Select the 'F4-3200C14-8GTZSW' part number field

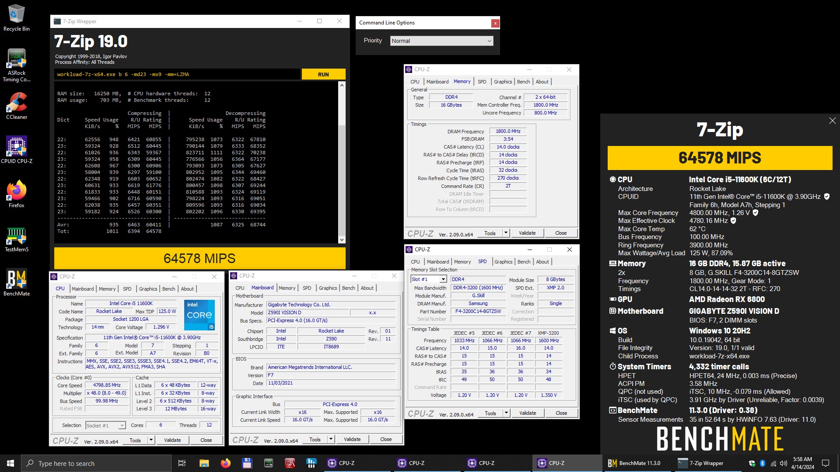coord(478,312)
